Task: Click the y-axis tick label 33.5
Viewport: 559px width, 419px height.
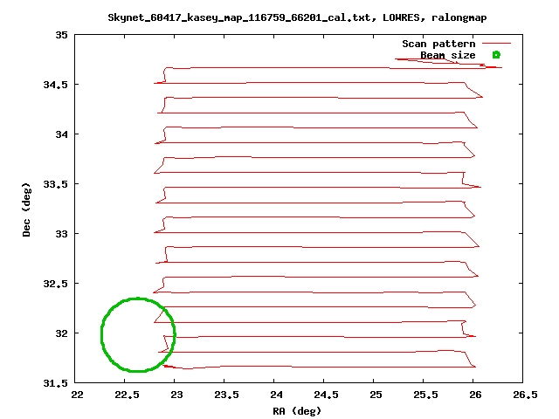Action: [x=55, y=184]
